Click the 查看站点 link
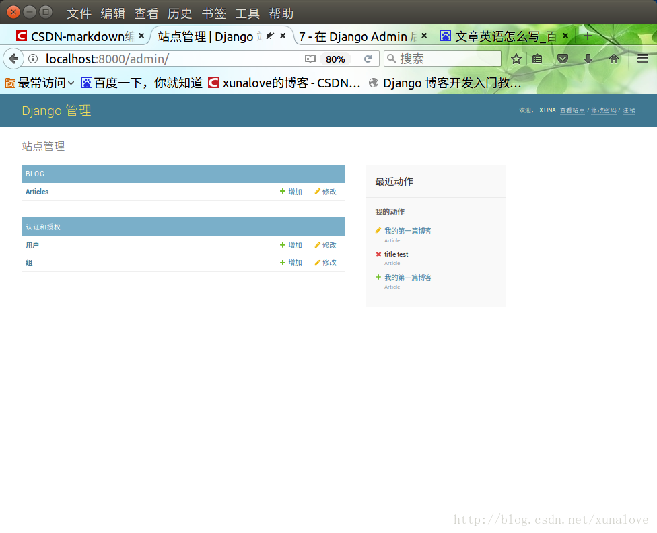The width and height of the screenshot is (657, 533). coord(572,110)
